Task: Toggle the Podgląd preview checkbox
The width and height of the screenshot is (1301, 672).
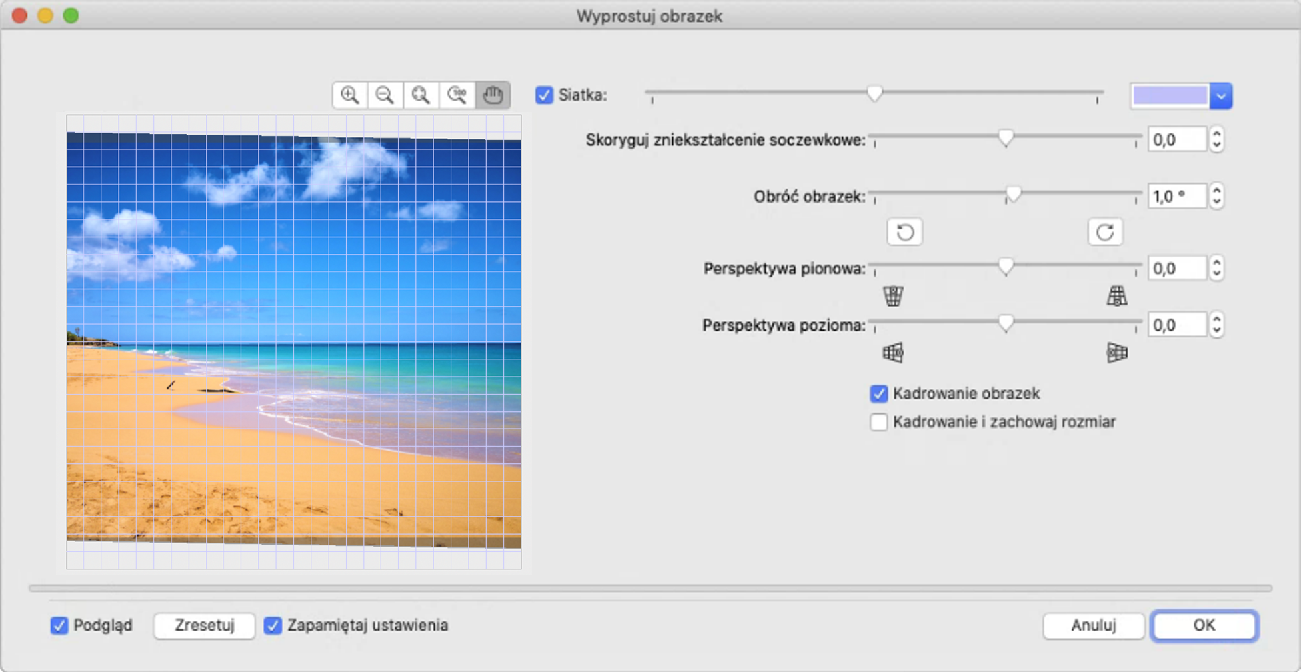Action: pos(59,625)
